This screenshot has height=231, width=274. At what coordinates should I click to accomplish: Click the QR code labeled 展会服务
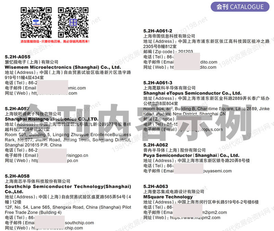[x=73, y=23]
